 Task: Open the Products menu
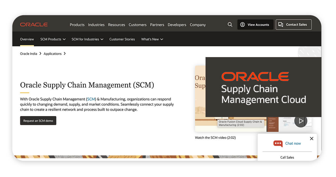(x=77, y=25)
